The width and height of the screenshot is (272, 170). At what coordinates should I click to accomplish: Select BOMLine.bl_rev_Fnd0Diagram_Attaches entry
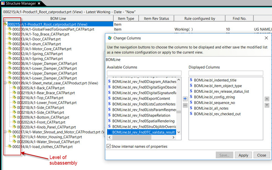(x=142, y=81)
